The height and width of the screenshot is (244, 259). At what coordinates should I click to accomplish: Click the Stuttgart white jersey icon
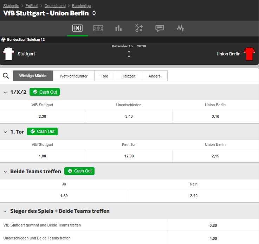tap(8, 54)
